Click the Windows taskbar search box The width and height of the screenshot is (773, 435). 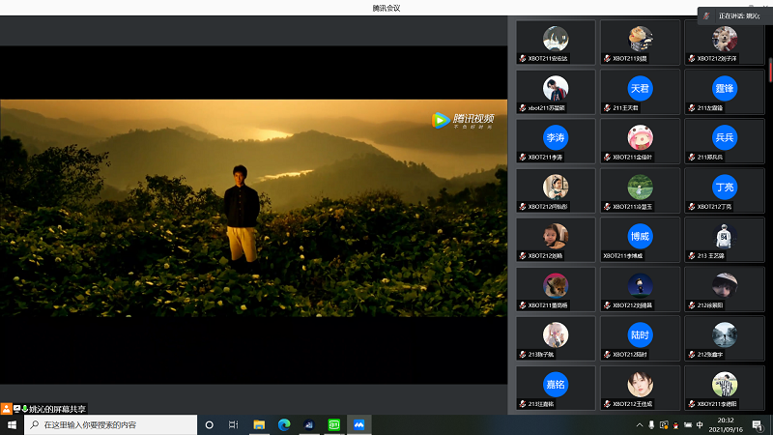tap(110, 424)
